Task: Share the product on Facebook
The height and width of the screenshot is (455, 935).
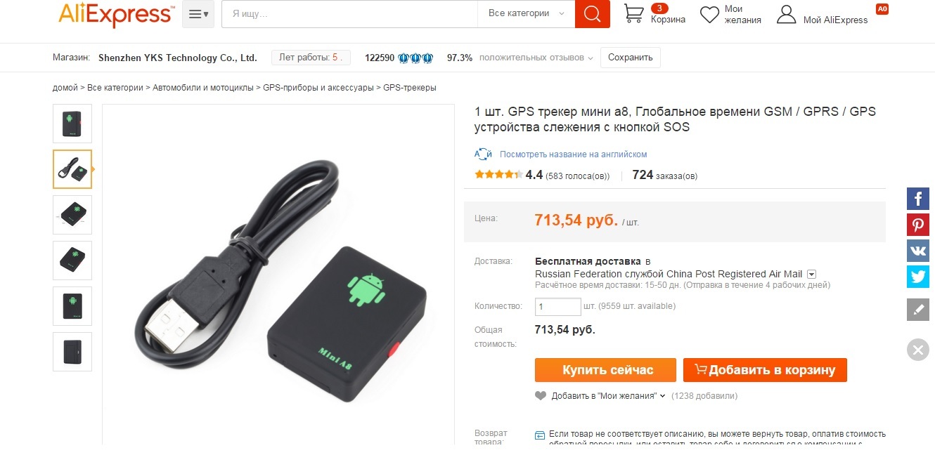Action: click(918, 199)
